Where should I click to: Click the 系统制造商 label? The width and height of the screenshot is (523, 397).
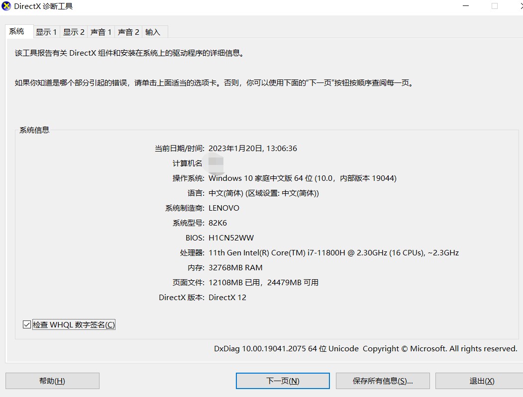(185, 208)
